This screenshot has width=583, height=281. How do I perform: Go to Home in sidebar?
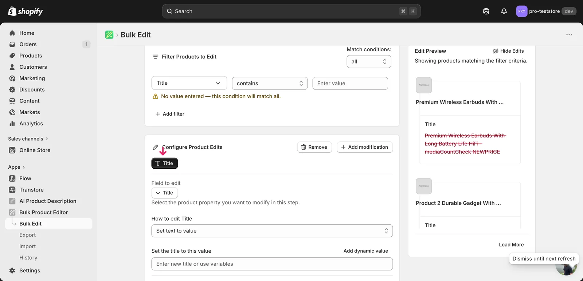[27, 33]
